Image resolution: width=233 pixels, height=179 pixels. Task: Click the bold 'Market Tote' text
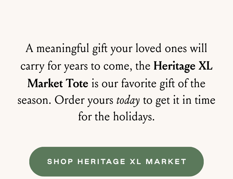(x=58, y=83)
